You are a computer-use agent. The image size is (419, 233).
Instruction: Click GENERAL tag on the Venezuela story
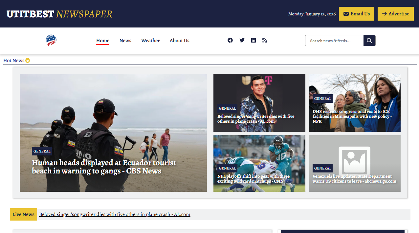[323, 168]
